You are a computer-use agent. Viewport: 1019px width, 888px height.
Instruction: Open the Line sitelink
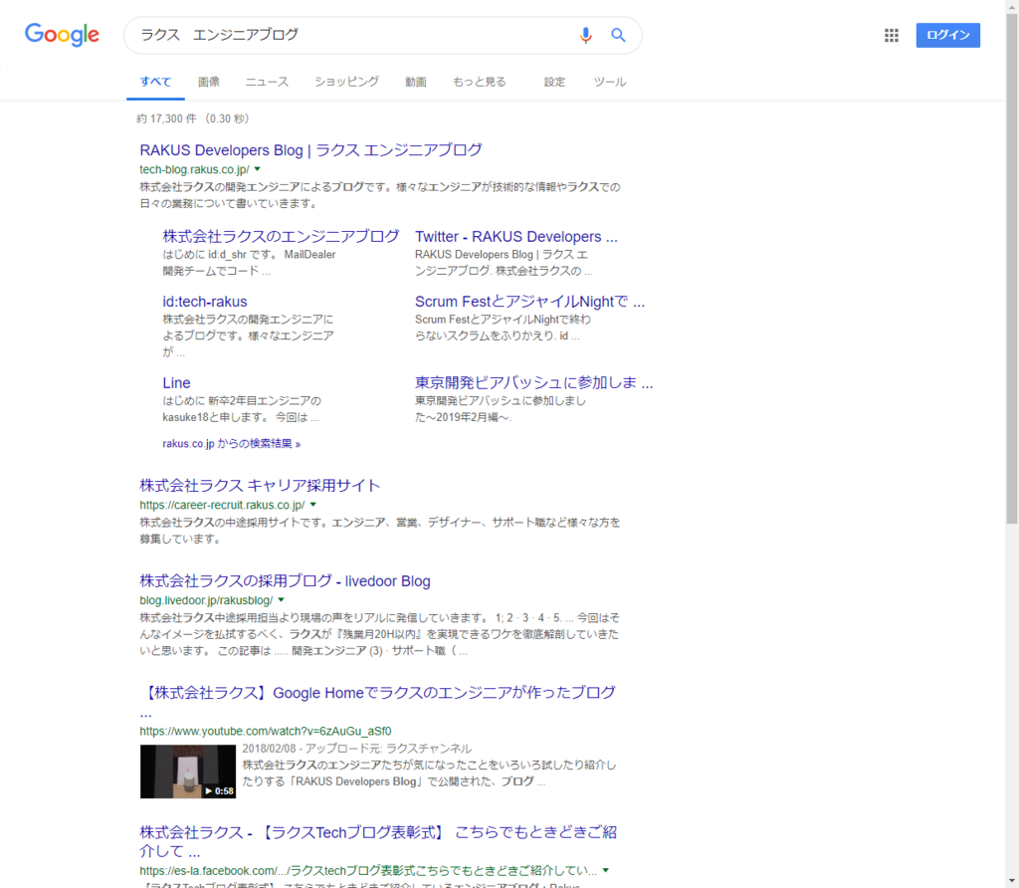tap(176, 383)
